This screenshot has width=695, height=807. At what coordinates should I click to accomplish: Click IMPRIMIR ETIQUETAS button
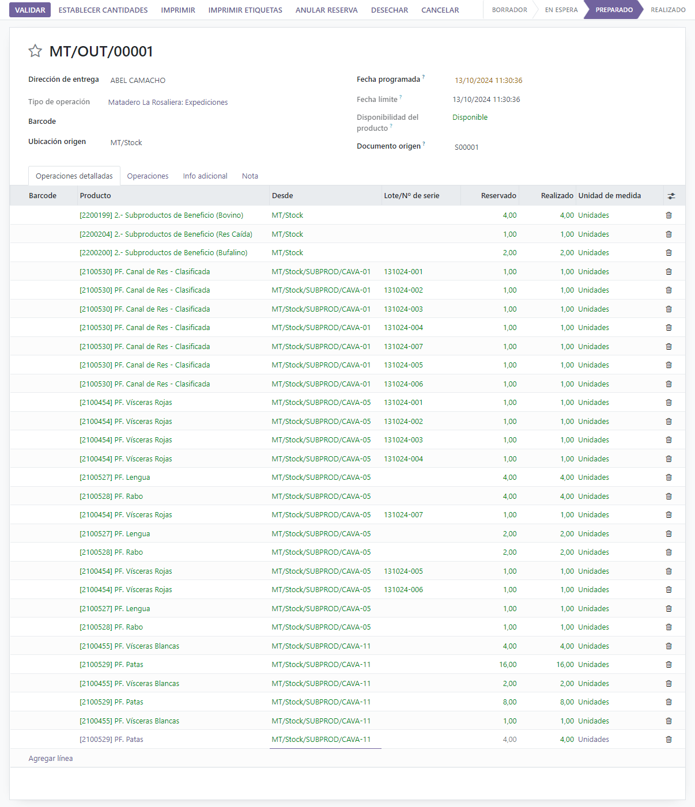245,10
